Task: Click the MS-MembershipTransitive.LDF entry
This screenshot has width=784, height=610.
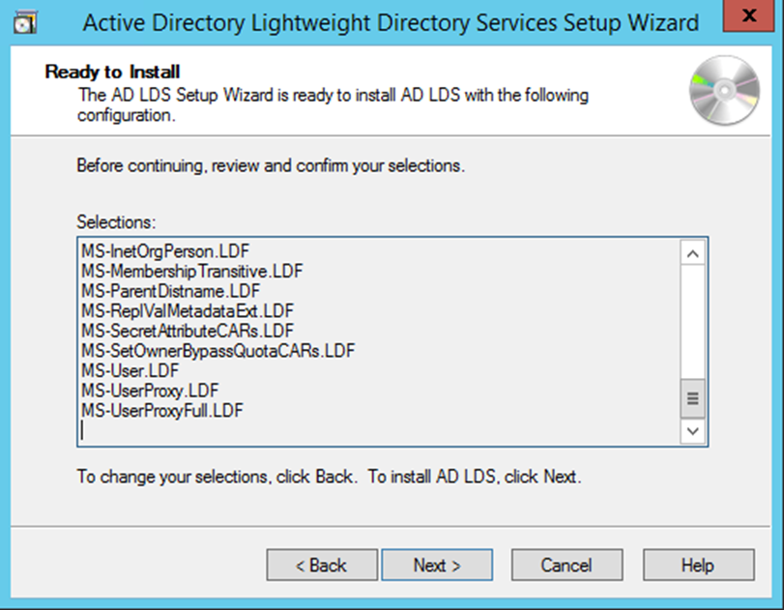Action: (191, 272)
